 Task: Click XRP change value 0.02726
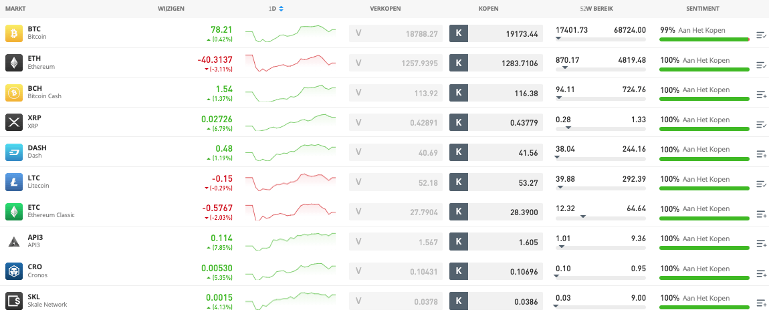tap(217, 119)
